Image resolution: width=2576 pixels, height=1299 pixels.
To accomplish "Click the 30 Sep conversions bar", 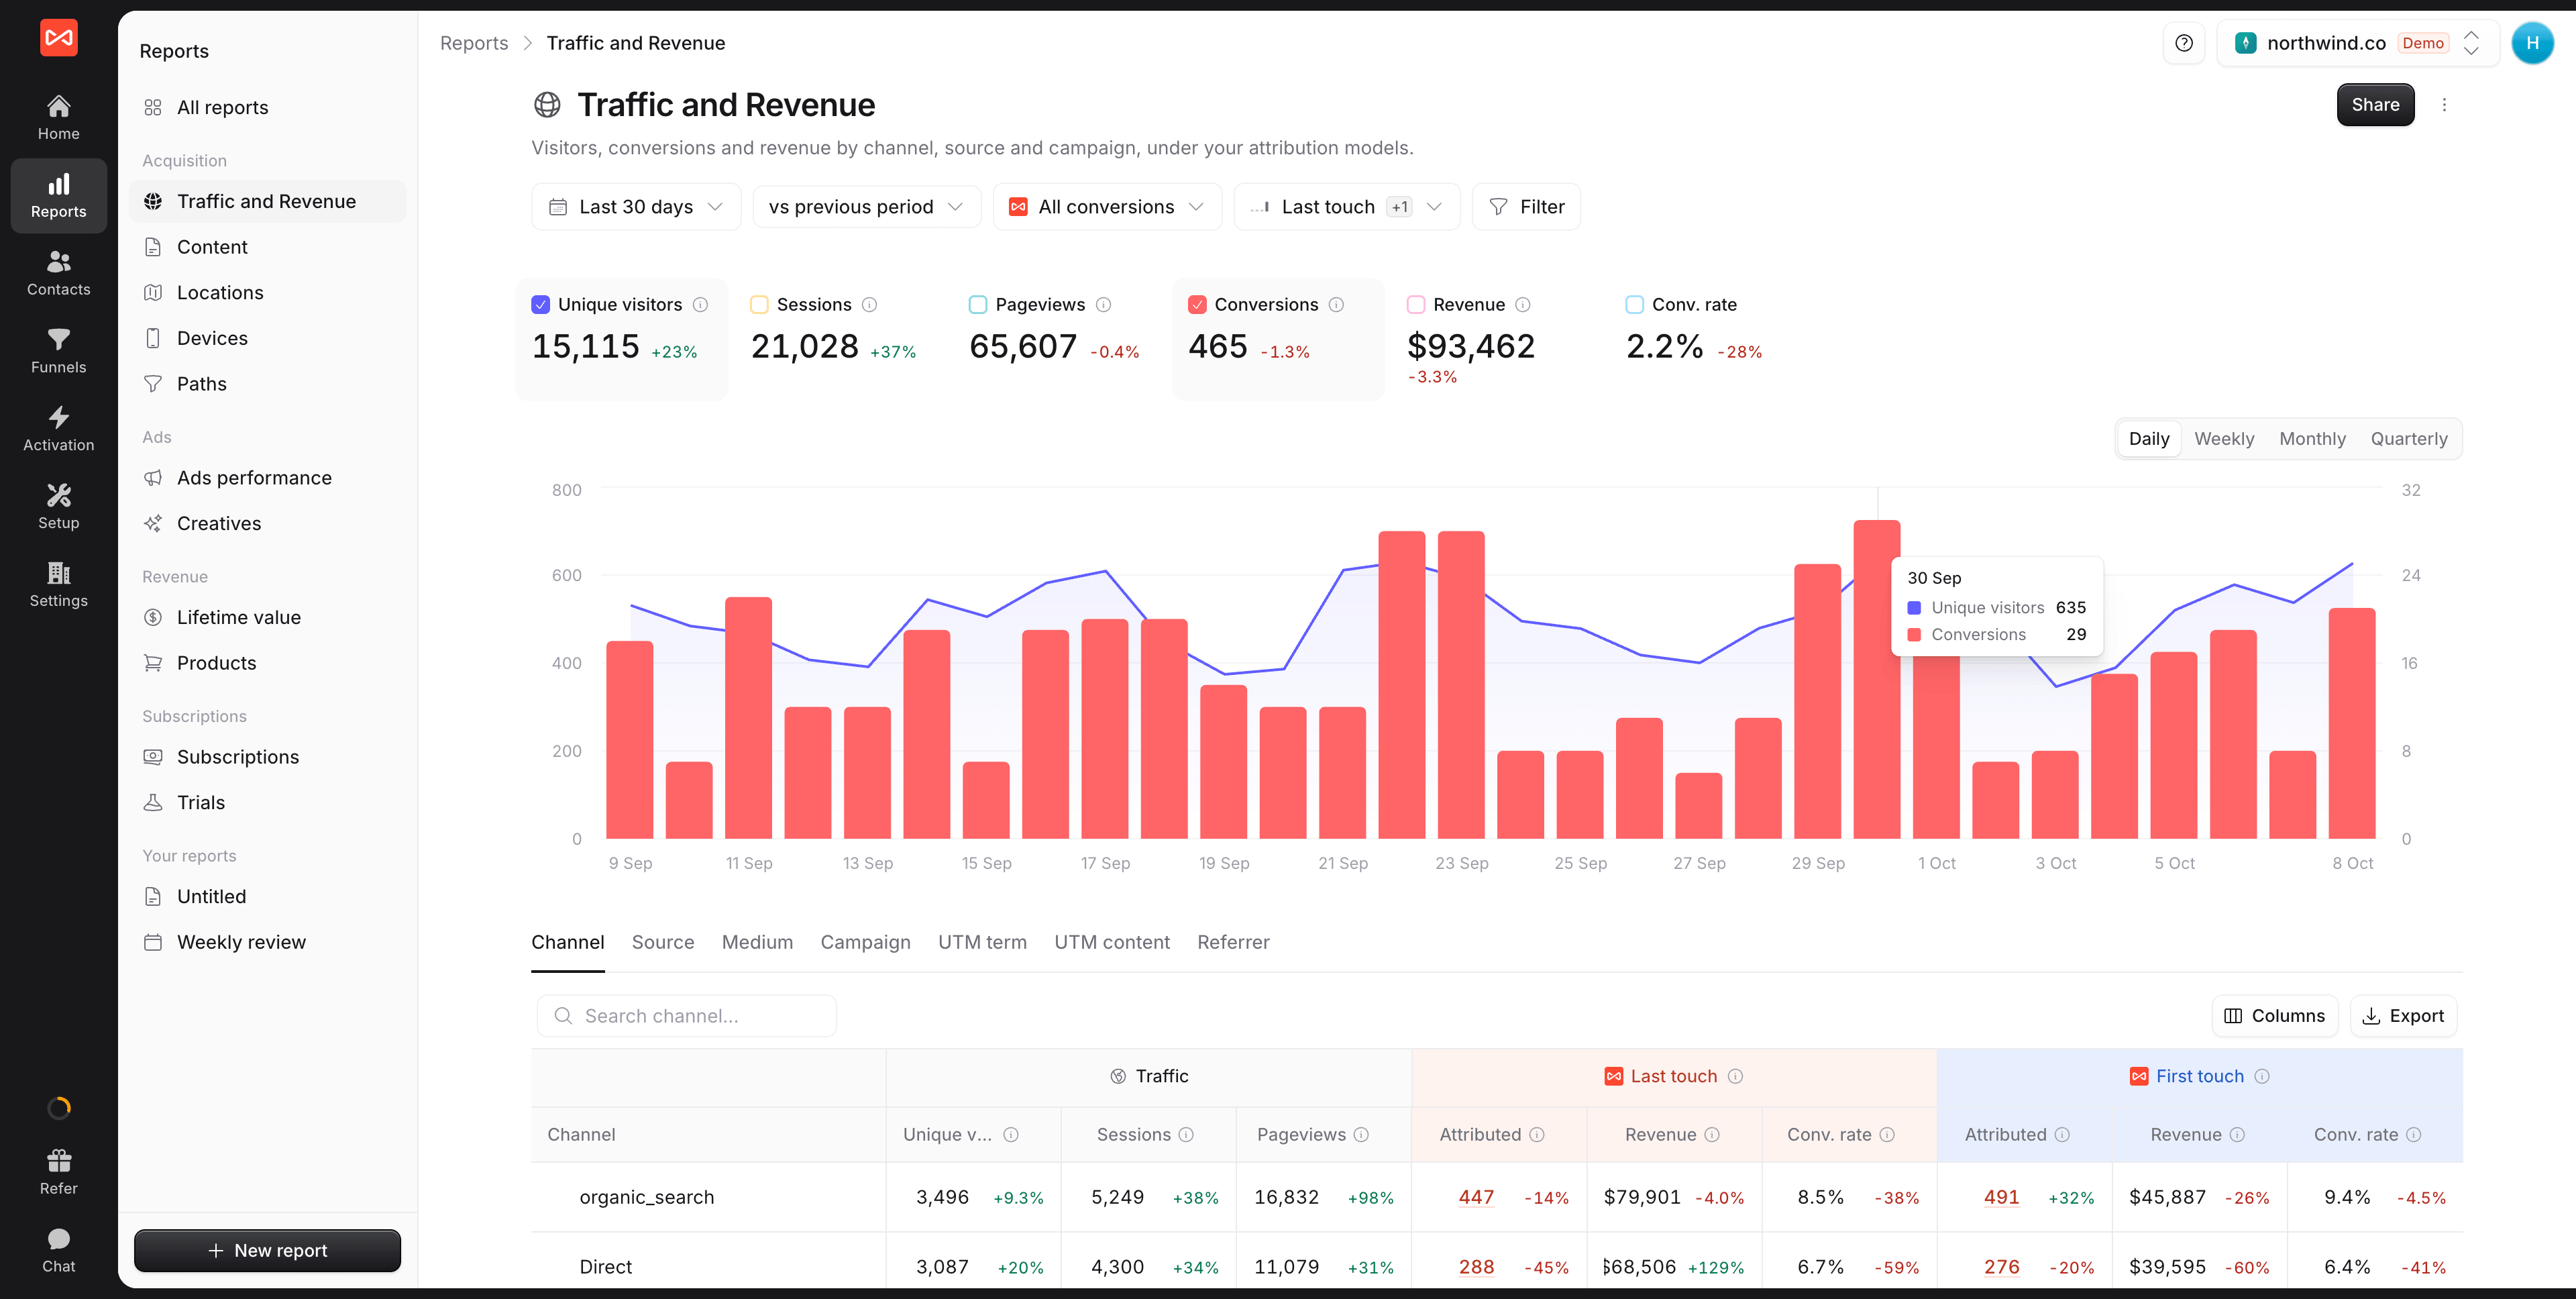I will pyautogui.click(x=1876, y=679).
